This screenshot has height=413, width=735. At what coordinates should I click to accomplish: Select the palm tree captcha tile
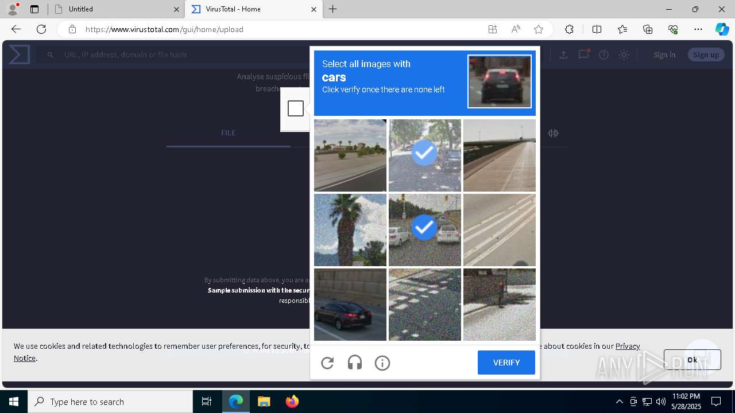[350, 230]
